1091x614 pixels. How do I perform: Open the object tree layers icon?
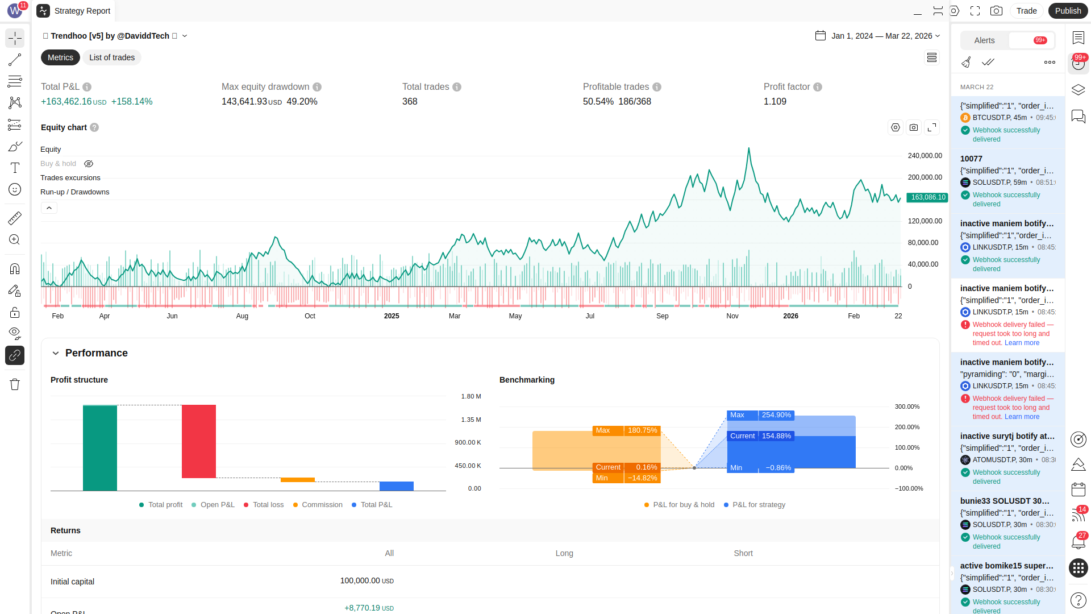1078,90
